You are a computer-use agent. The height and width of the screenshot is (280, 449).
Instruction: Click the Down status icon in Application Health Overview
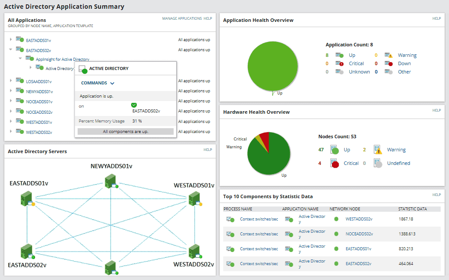click(389, 63)
